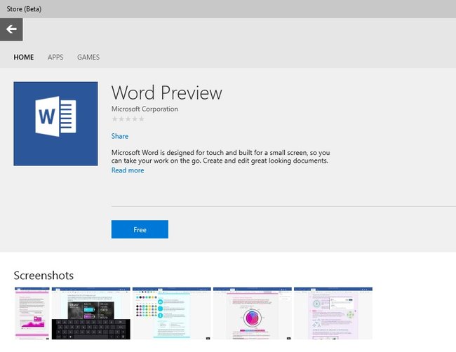Open the narrow pink chart screenshot
The image size is (456, 352).
point(32,313)
